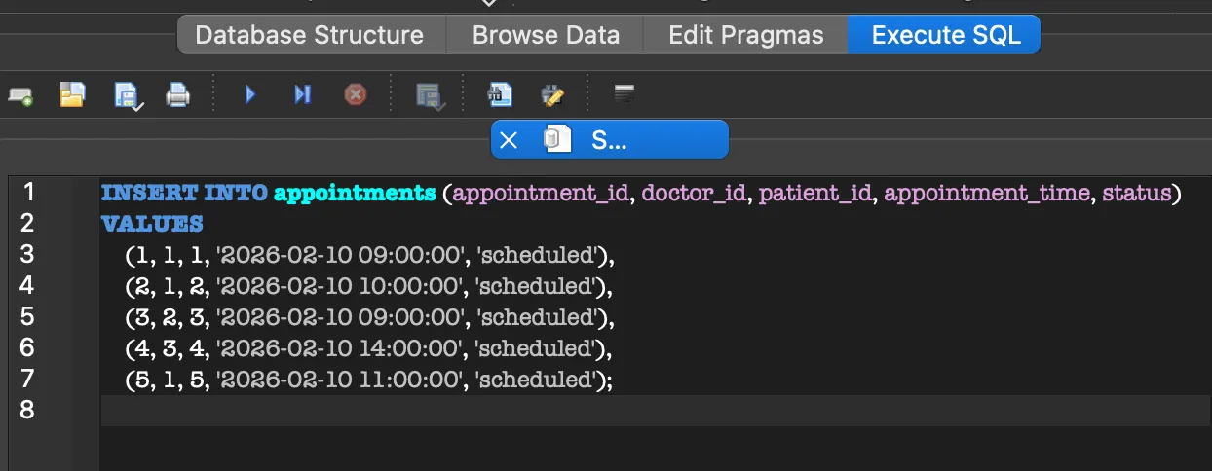The height and width of the screenshot is (471, 1212).
Task: Click the Open SQL file icon
Action: (72, 94)
